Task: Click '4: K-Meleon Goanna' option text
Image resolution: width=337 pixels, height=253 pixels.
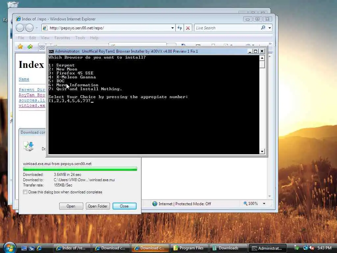Action: (x=72, y=77)
